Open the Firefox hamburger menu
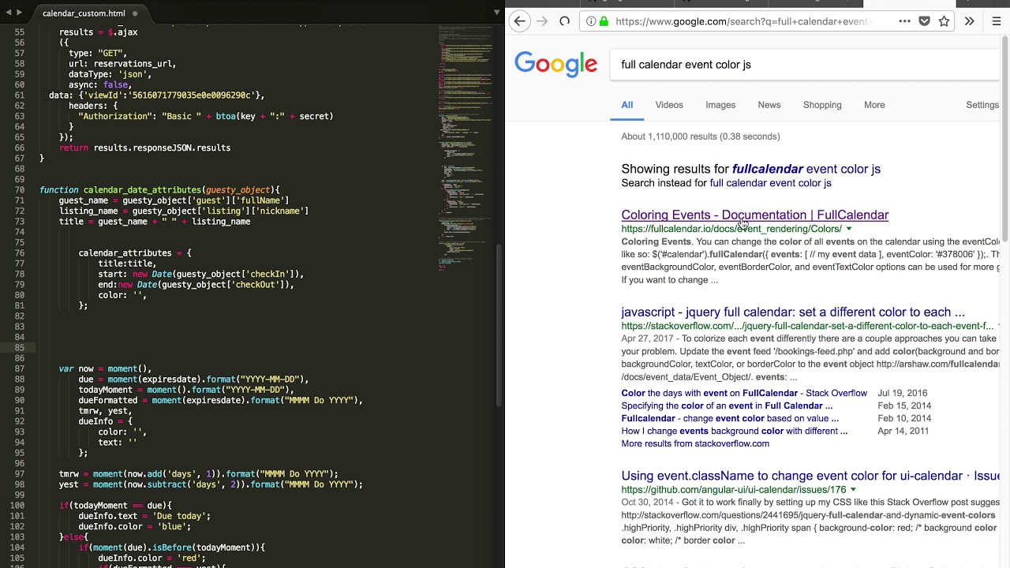Image resolution: width=1010 pixels, height=568 pixels. tap(996, 21)
